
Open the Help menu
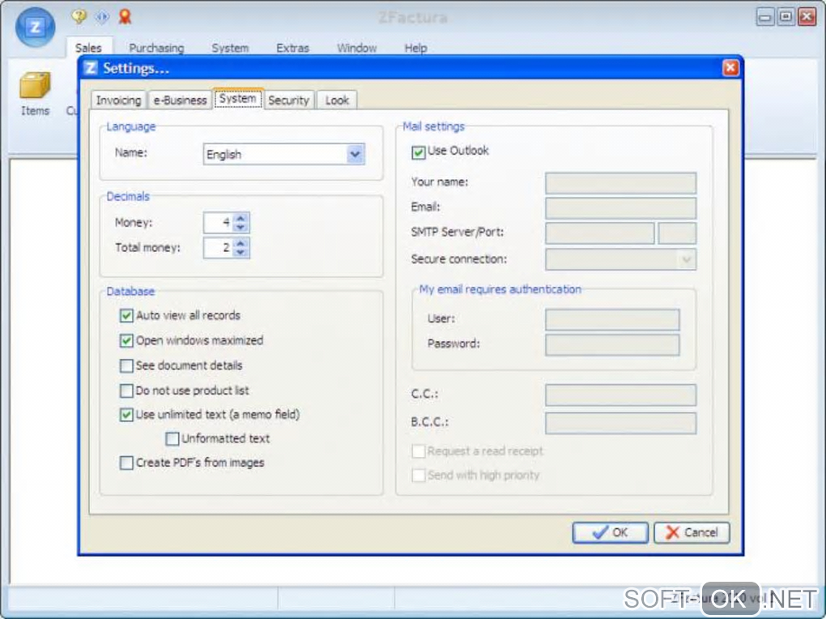click(415, 48)
